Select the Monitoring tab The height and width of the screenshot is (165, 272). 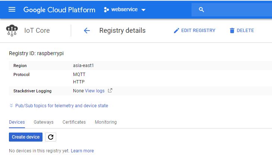(x=106, y=122)
